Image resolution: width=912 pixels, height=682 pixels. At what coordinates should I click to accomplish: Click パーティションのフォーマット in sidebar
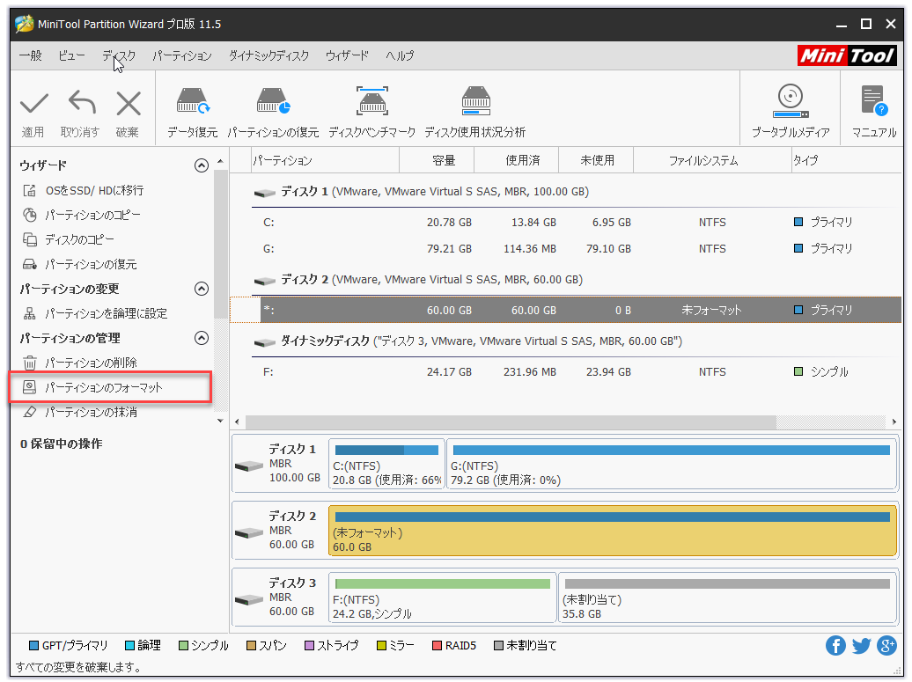(x=104, y=387)
